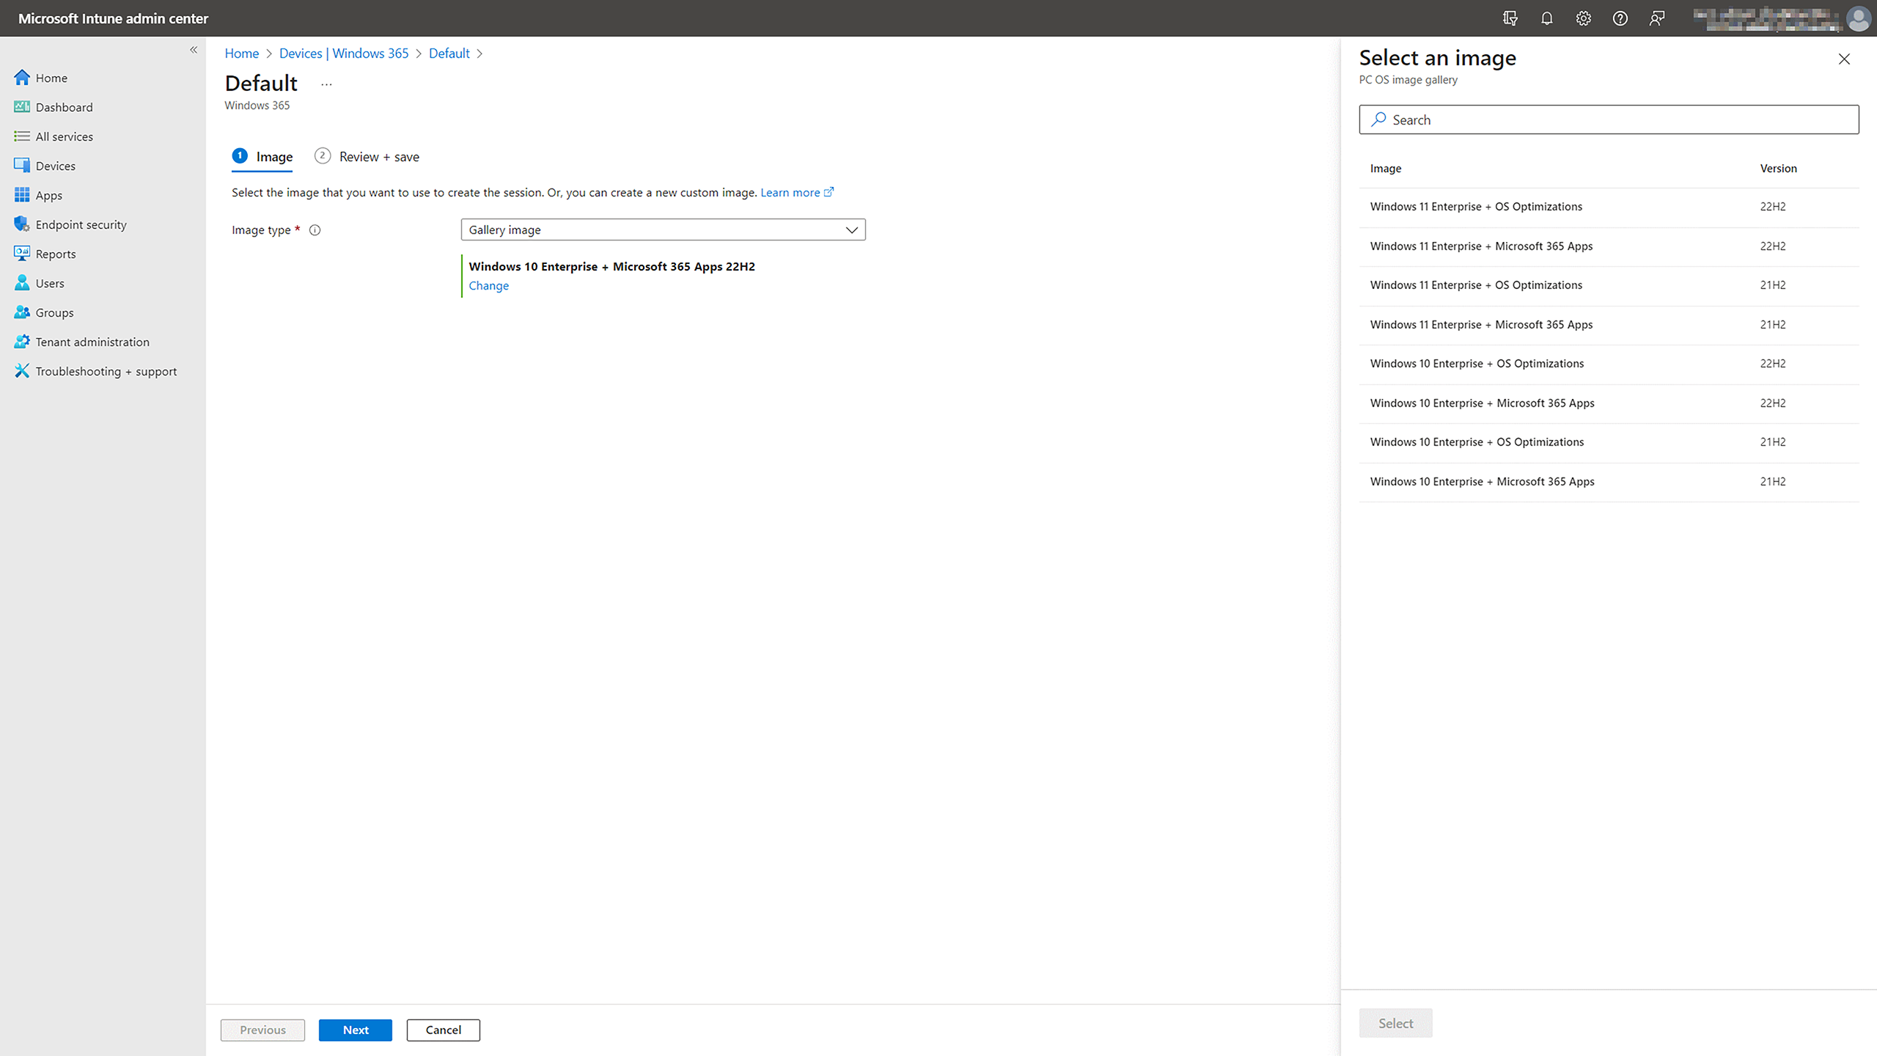The height and width of the screenshot is (1056, 1877).
Task: Click the Next button
Action: point(355,1030)
